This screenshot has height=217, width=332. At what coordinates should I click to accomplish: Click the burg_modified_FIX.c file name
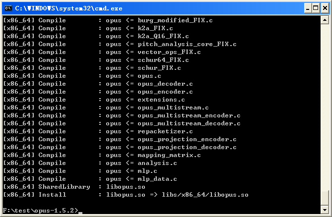tap(175, 20)
